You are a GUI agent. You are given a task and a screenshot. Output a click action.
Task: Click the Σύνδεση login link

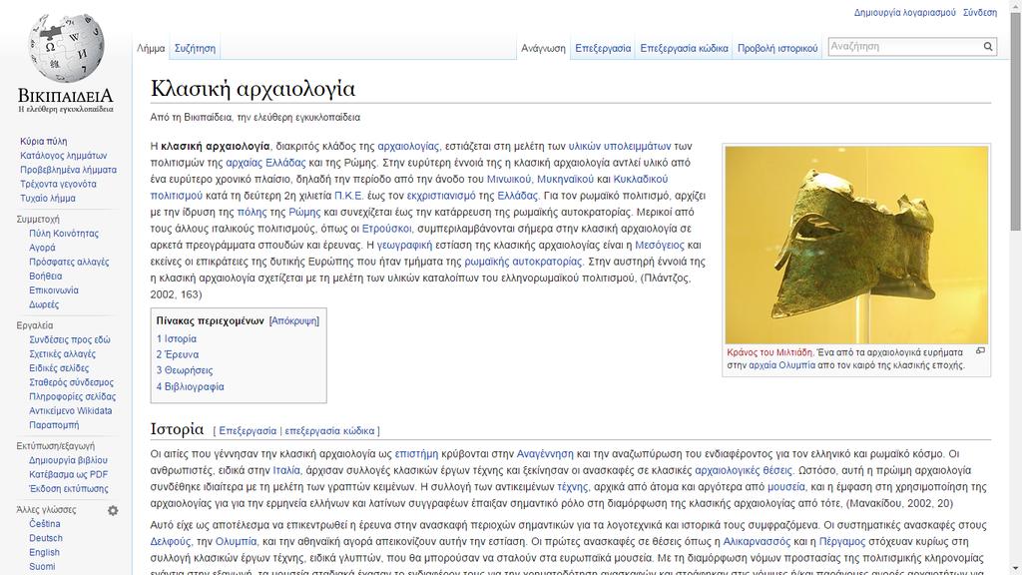980,12
